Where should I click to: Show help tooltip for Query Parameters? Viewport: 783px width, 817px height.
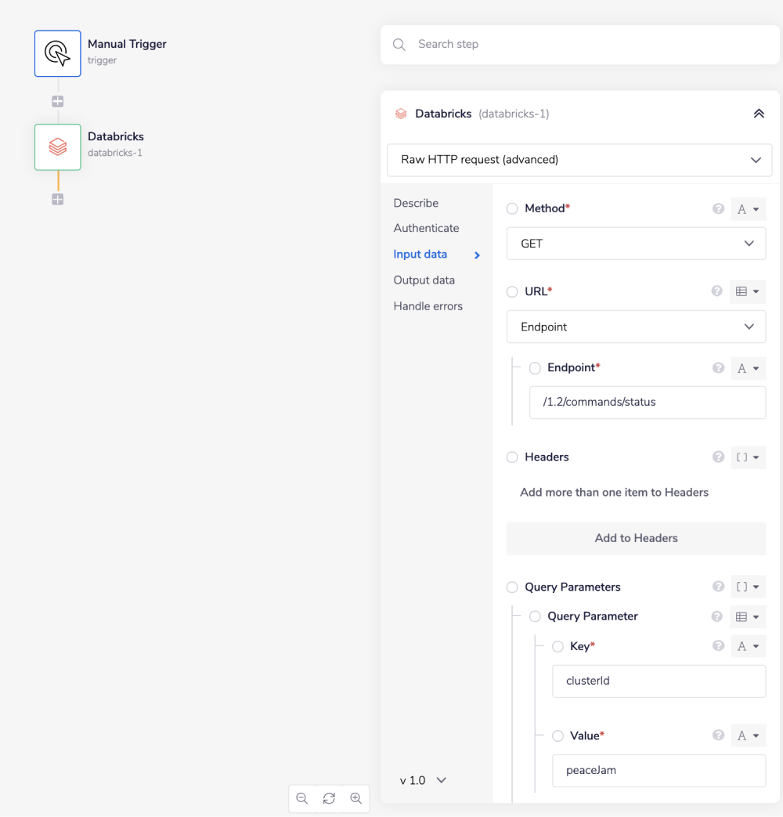pyautogui.click(x=718, y=587)
